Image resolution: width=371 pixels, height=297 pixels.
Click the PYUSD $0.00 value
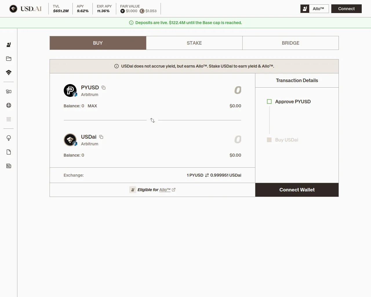(235, 106)
